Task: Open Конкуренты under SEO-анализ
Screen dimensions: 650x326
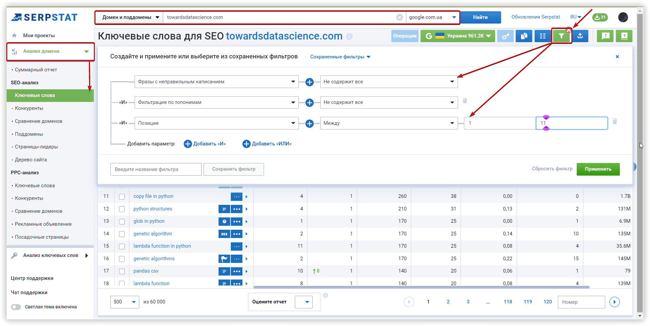Action: pos(29,108)
